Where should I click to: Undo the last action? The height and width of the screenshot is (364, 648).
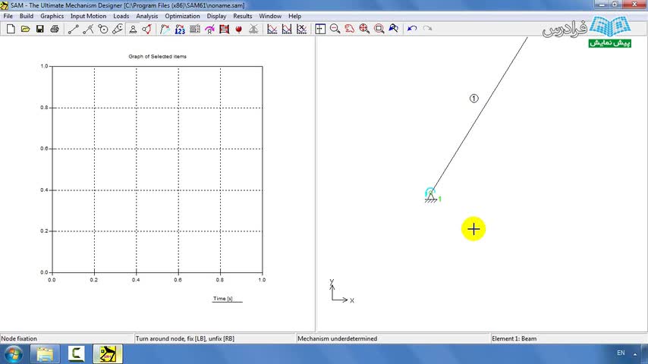(x=412, y=29)
